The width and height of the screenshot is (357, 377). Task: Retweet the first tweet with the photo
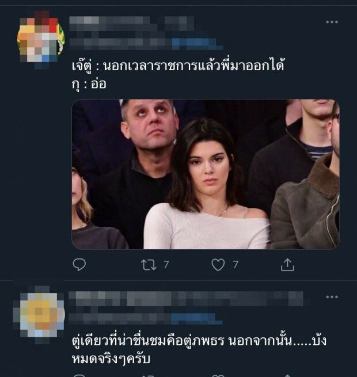coord(149,265)
